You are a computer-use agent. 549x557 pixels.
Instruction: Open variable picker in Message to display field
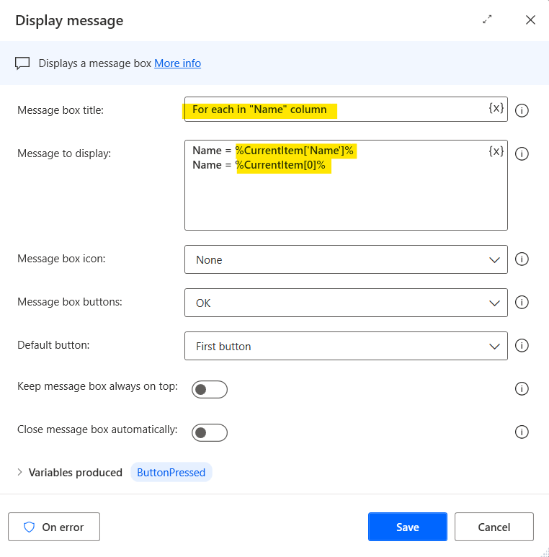pyautogui.click(x=496, y=151)
